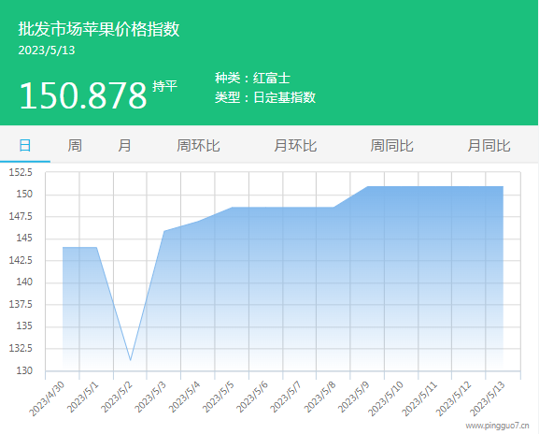The image size is (539, 434).
Task: Click the 种类：红富士 label
Action: click(252, 78)
